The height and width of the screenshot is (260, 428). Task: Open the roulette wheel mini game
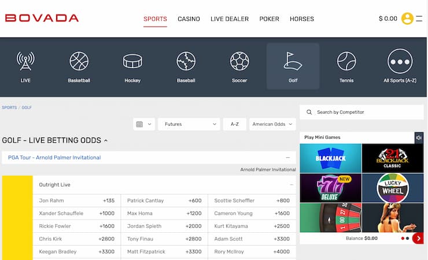[331, 218]
